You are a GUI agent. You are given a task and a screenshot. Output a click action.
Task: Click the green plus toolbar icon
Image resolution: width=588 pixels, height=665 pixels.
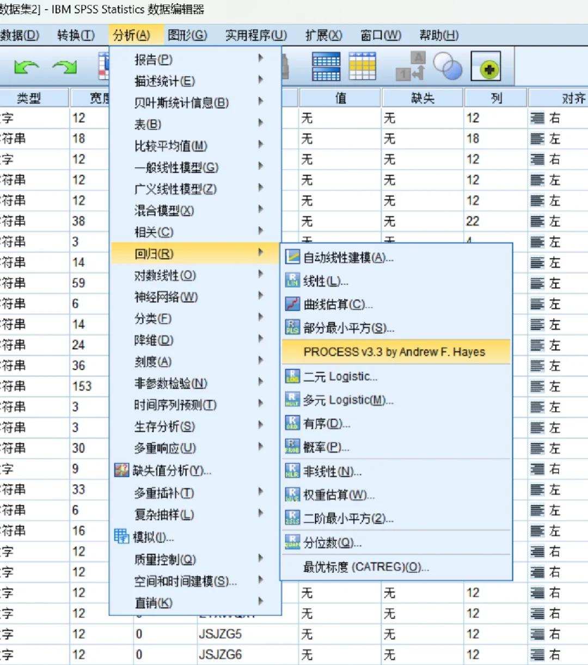(x=486, y=68)
